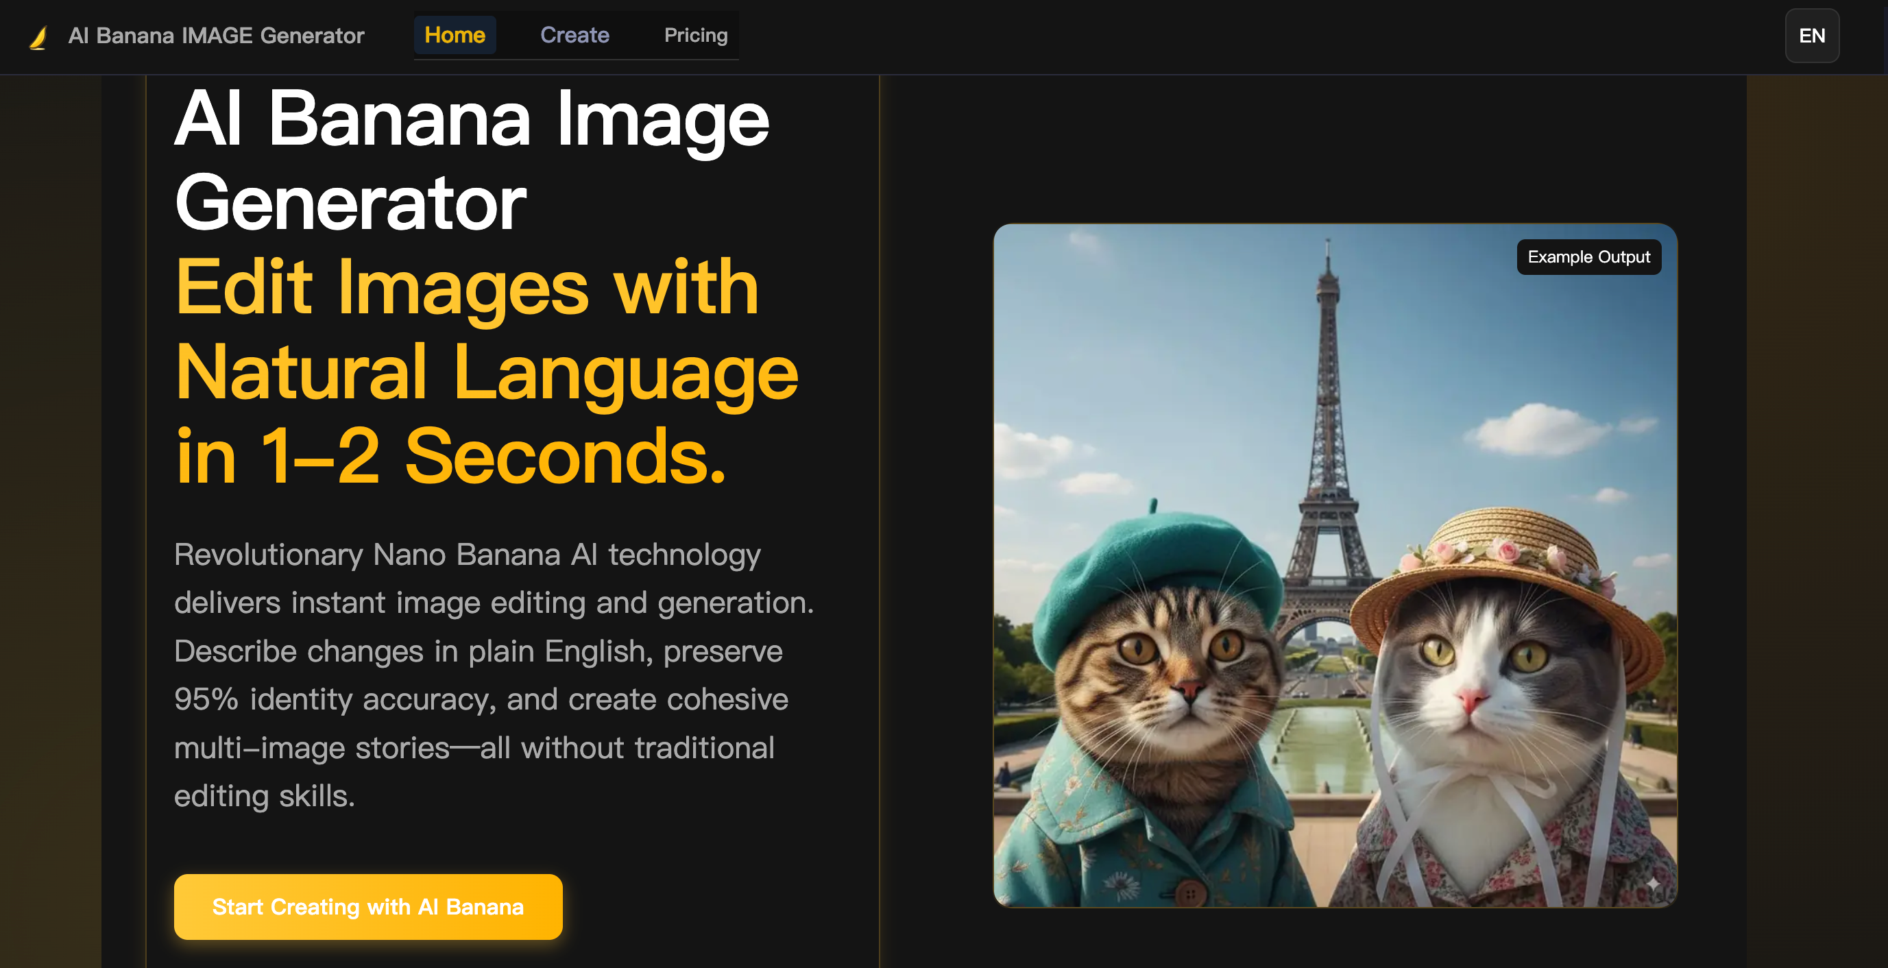
Task: Click the Example Output badge
Action: (1588, 257)
